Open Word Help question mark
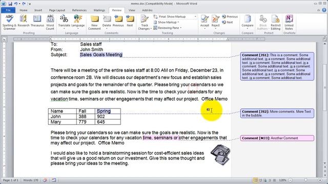 324,10
